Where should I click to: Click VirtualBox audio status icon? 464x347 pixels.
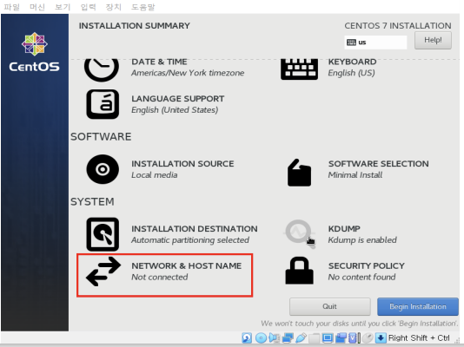(x=275, y=337)
